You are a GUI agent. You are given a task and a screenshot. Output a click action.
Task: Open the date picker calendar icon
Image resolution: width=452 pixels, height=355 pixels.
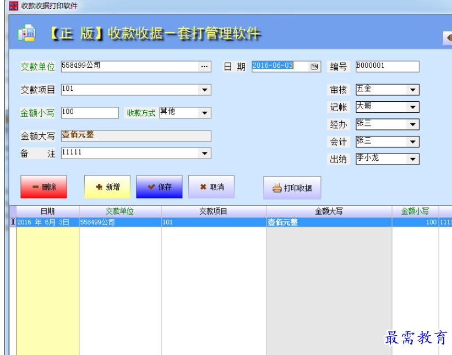tap(314, 67)
